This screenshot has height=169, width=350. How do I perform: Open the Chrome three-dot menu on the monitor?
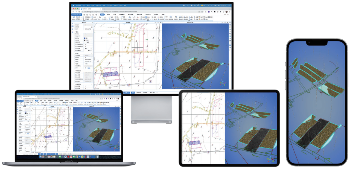tap(229, 12)
